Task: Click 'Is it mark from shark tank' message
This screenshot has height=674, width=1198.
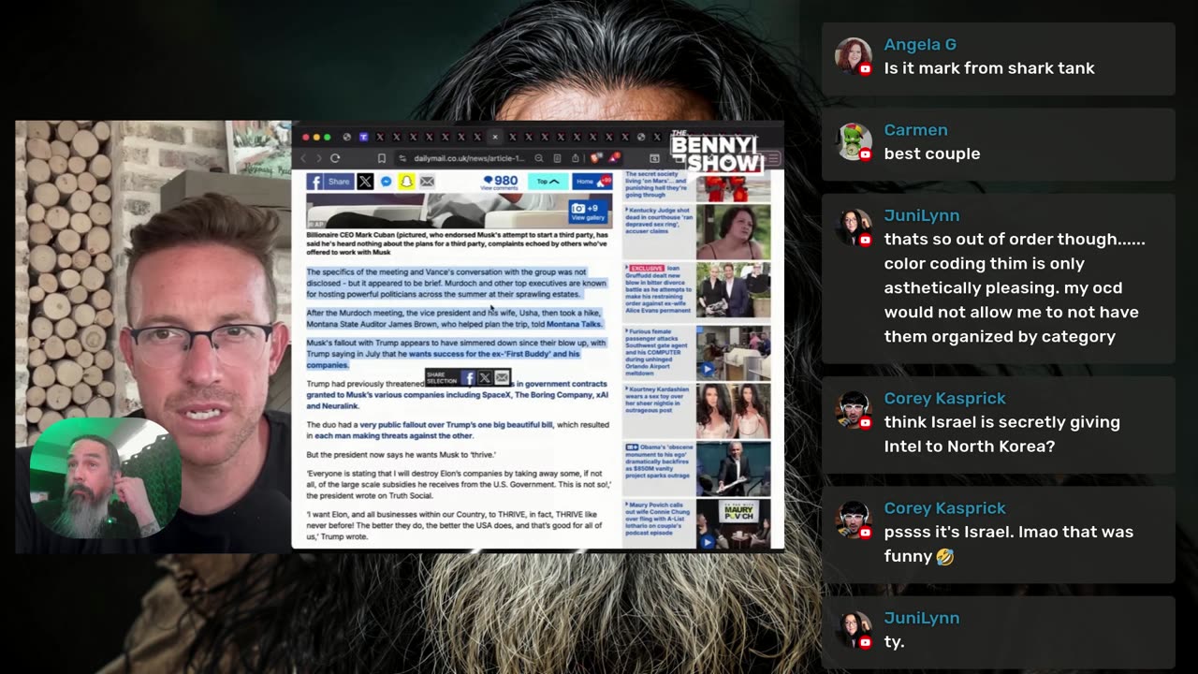Action: (989, 68)
